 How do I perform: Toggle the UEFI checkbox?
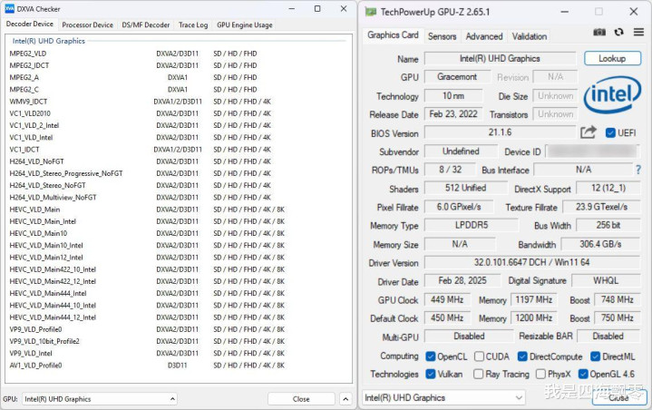[610, 133]
